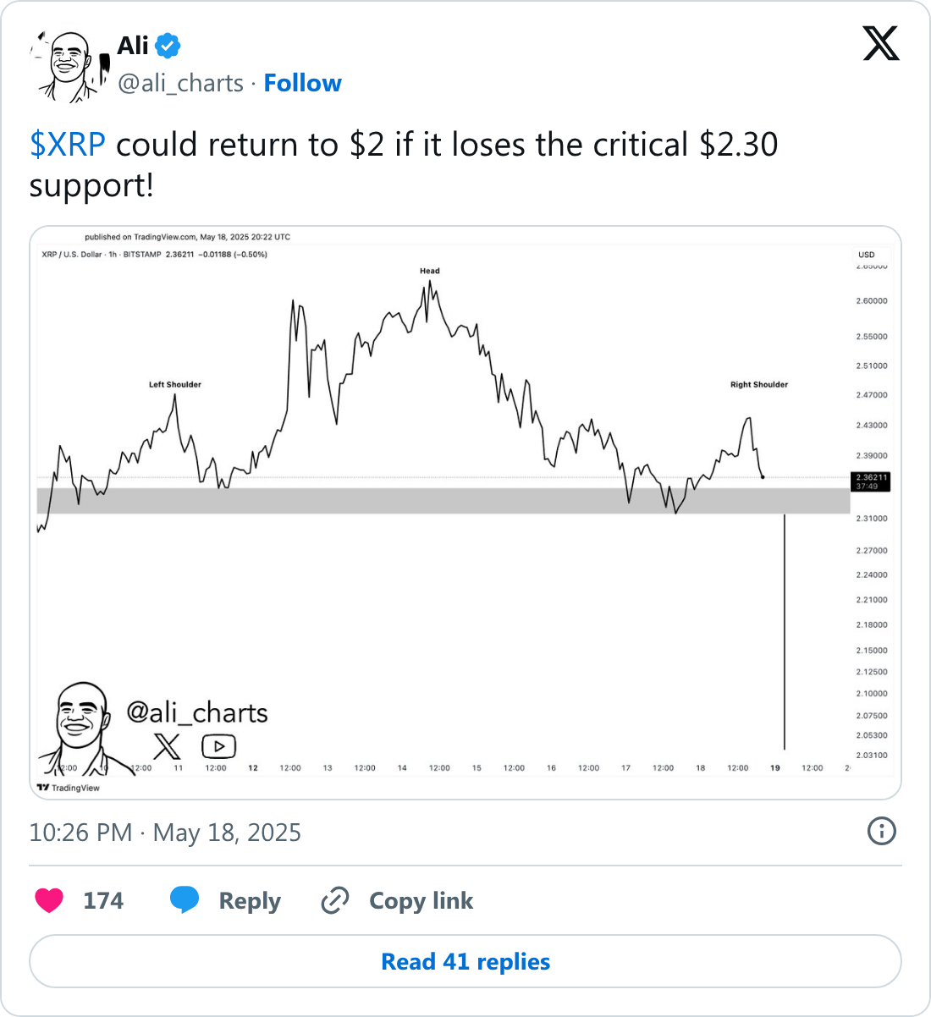Click the X logo in top corner
Screen dimensions: 931x1017
tap(881, 43)
